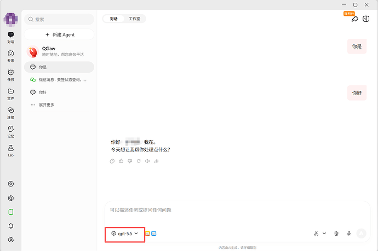Open the 连接 sidebar section
The height and width of the screenshot is (251, 378).
10,113
